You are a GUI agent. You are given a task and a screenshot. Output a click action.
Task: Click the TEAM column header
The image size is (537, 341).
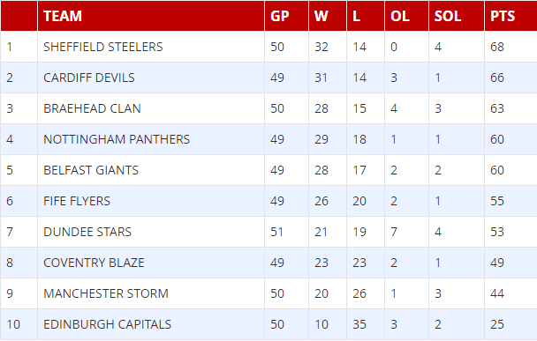tap(63, 16)
